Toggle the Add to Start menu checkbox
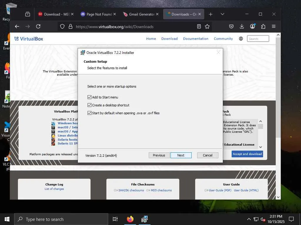This screenshot has height=225, width=301. [x=89, y=97]
